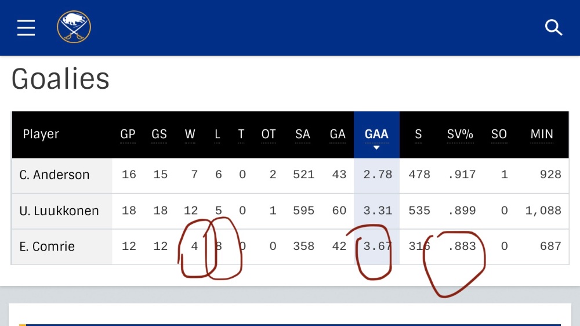The width and height of the screenshot is (580, 326).
Task: Sort by the OT column header
Action: pos(269,135)
